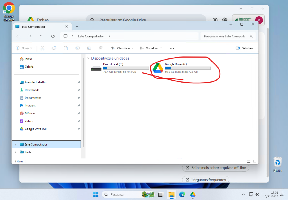This screenshot has width=288, height=200.
Task: Open Microsoft Edge from the taskbar
Action: [182, 194]
